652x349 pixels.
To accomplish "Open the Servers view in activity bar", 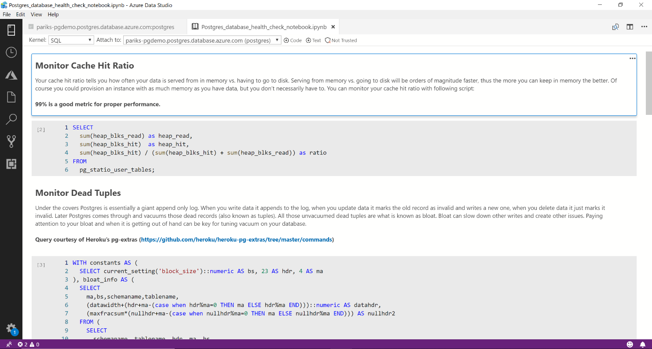I will (x=11, y=30).
